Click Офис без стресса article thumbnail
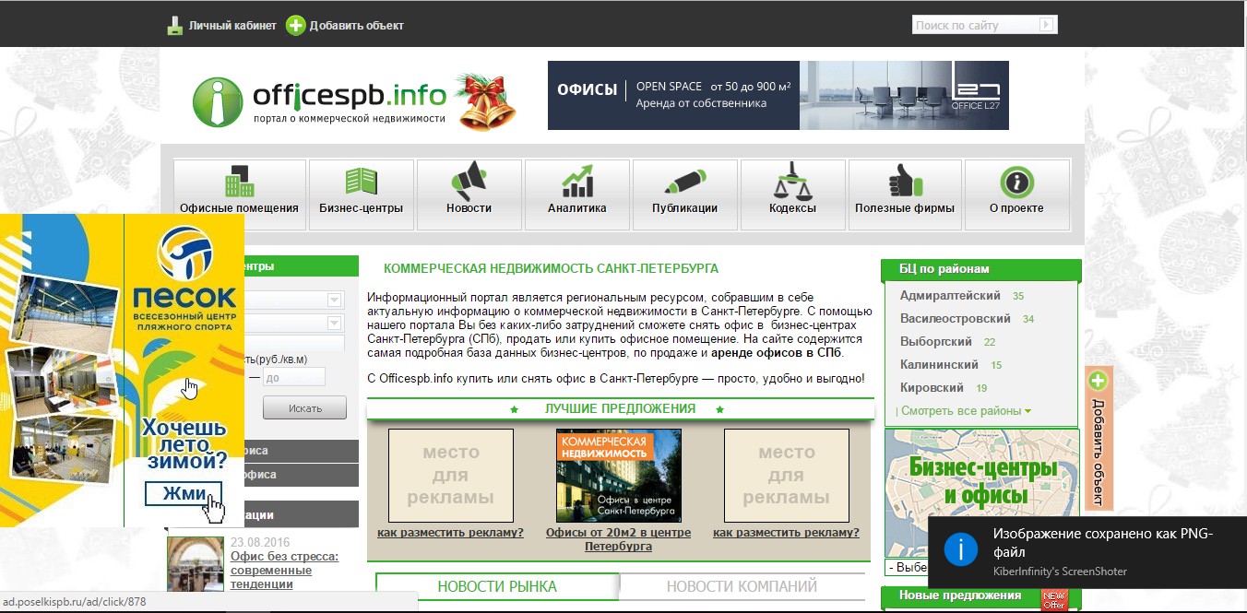Viewport: 1247px width, 613px height. click(x=196, y=564)
